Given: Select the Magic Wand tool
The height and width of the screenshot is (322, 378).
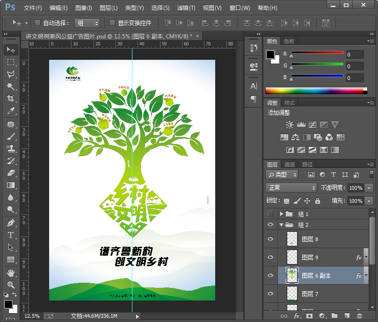Looking at the screenshot, I should [10, 86].
